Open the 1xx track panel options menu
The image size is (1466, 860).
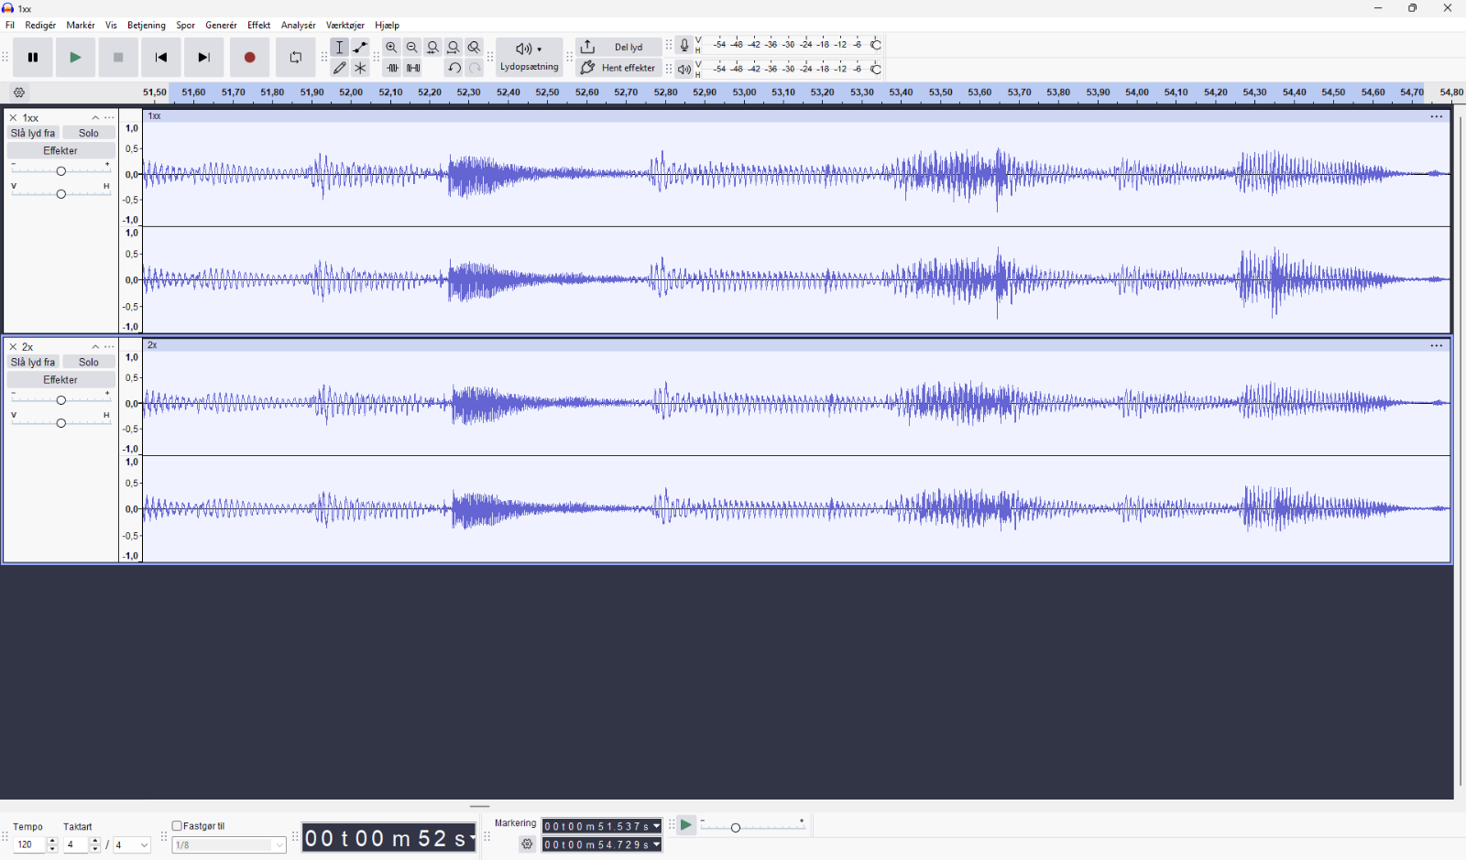pyautogui.click(x=110, y=118)
